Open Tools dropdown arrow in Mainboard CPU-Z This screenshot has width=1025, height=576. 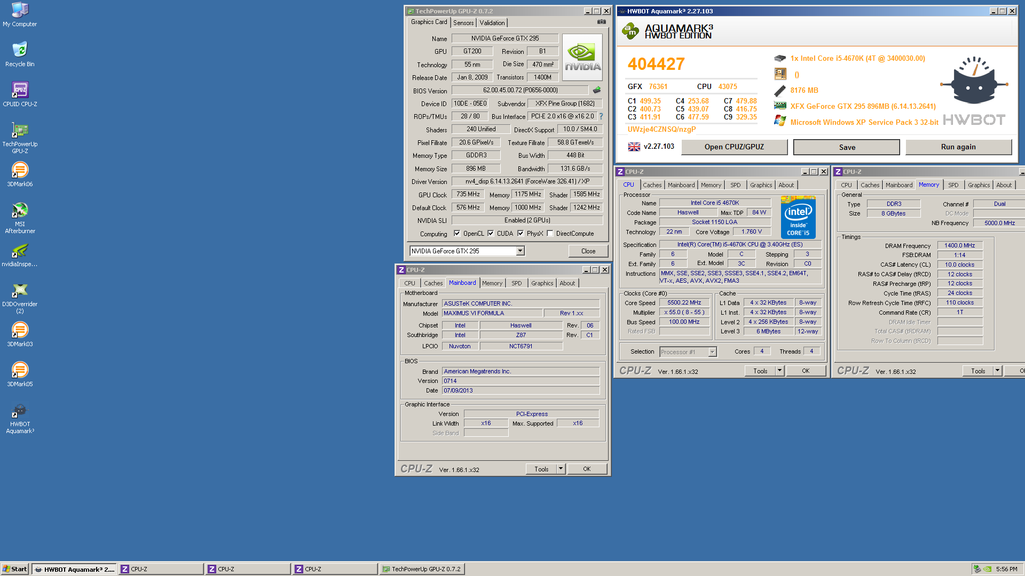[x=561, y=469]
